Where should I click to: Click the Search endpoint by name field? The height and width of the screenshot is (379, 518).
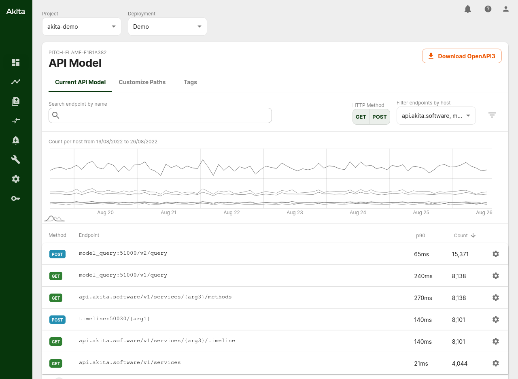[160, 115]
